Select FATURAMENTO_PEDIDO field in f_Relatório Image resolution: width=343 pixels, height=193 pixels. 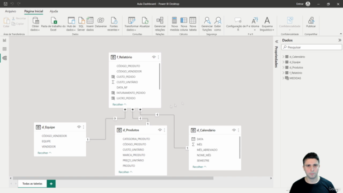(131, 93)
